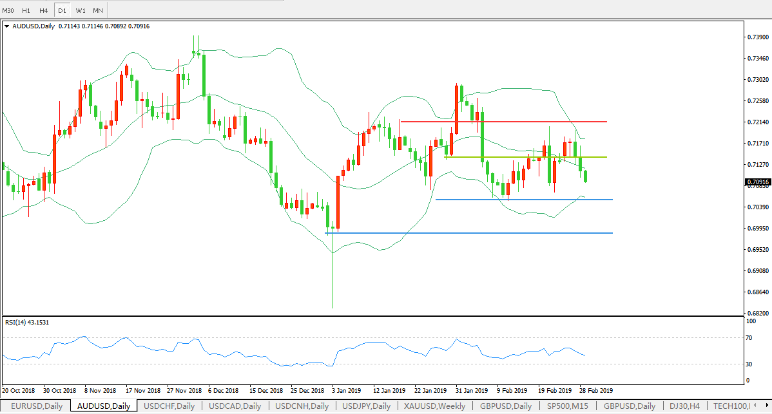Click the RSI(14) indicator label
772x414 pixels.
pyautogui.click(x=26, y=322)
